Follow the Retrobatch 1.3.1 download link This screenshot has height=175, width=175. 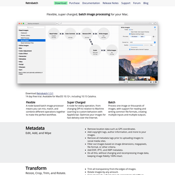click(45, 93)
